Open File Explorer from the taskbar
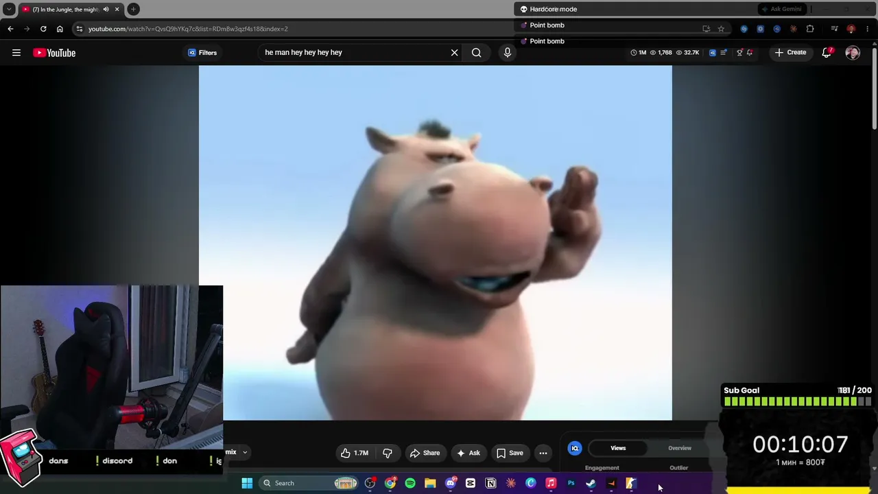Viewport: 878px width, 494px height. click(x=430, y=483)
